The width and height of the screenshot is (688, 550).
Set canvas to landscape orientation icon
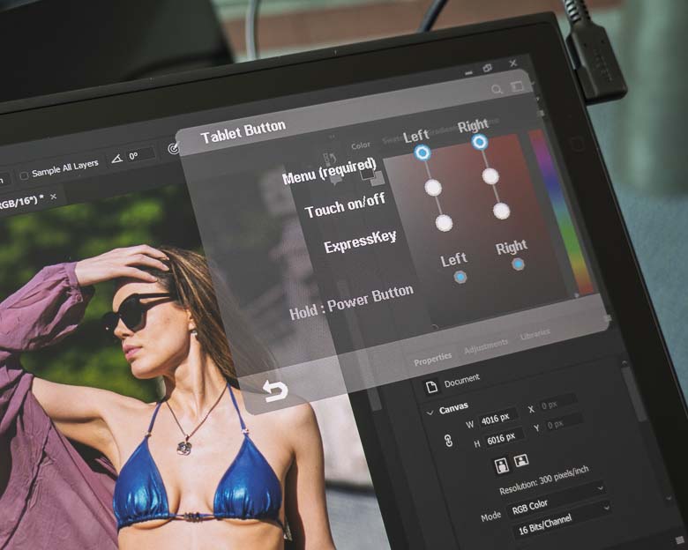tap(520, 460)
